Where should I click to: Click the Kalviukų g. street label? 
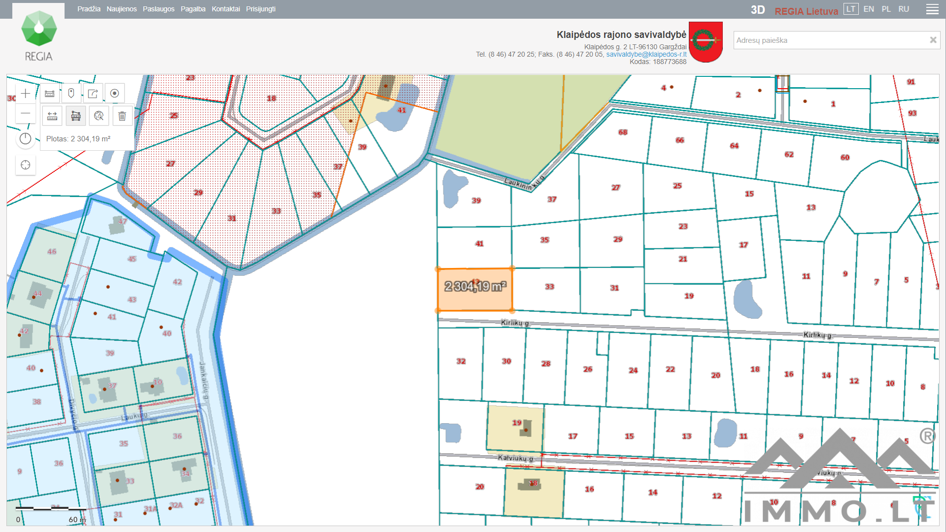tap(516, 458)
